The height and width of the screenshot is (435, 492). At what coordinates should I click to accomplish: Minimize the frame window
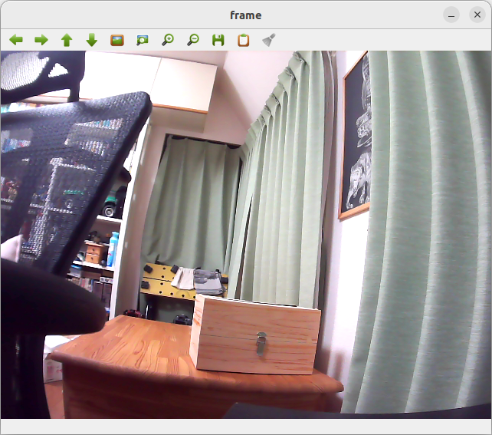click(451, 15)
